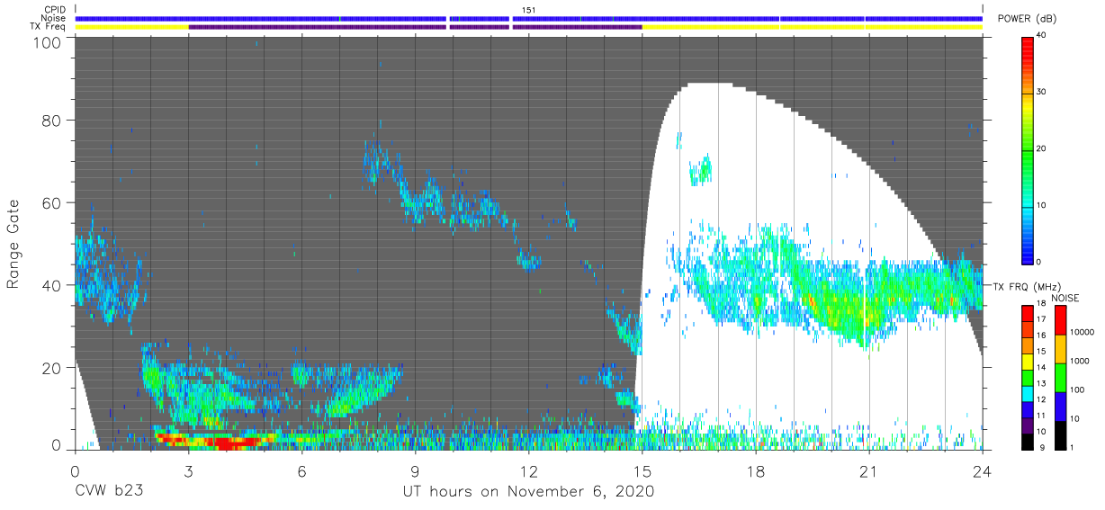Click the 10000 tick on the noise legend
Screen dimensions: 1105x510
[1081, 332]
